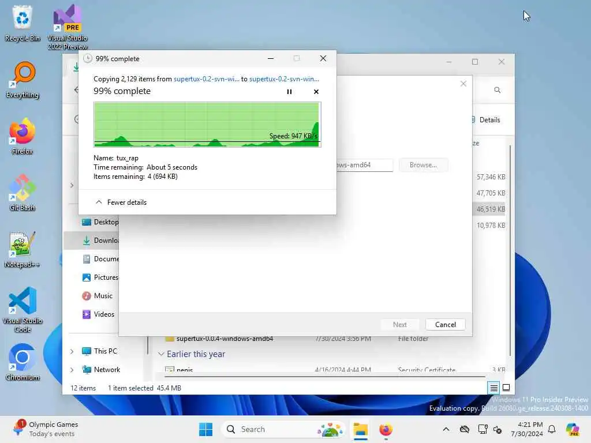Select the supertux-0.0.4-windows-amd64 folder

pyautogui.click(x=225, y=339)
